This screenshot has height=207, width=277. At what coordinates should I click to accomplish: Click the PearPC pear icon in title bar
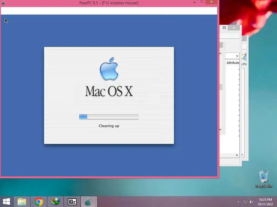point(3,3)
